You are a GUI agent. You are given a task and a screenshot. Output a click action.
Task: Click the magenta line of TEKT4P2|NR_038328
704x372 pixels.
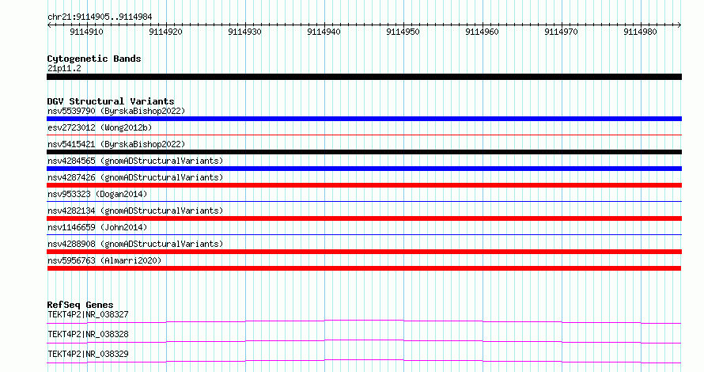(364, 341)
